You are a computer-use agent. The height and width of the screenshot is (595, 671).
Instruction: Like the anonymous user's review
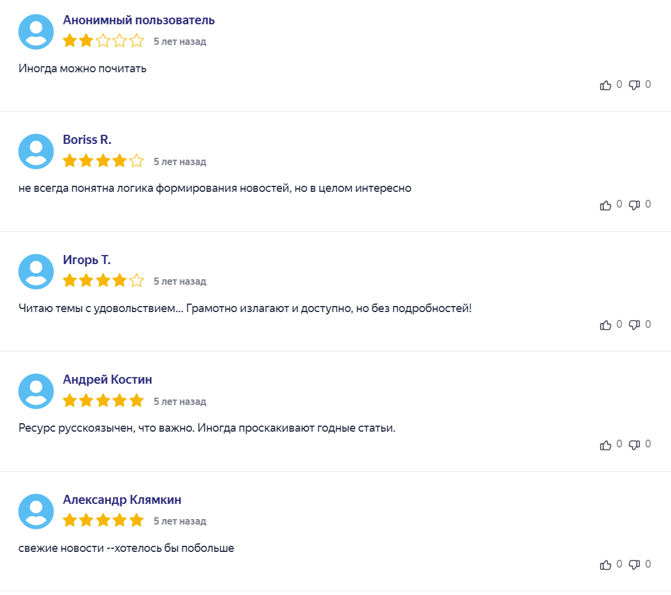605,85
